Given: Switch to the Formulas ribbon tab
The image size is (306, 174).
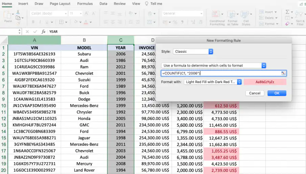Looking at the screenshot, I should tap(85, 4).
